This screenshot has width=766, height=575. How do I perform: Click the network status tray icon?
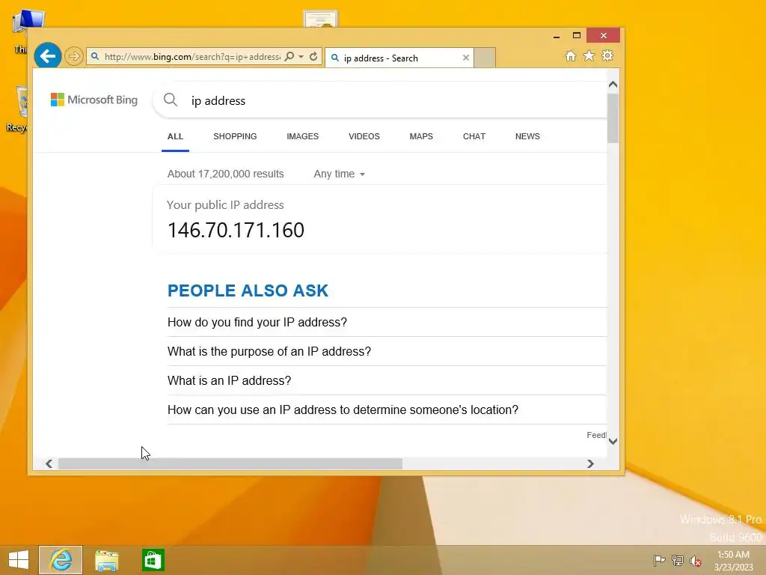pyautogui.click(x=678, y=560)
